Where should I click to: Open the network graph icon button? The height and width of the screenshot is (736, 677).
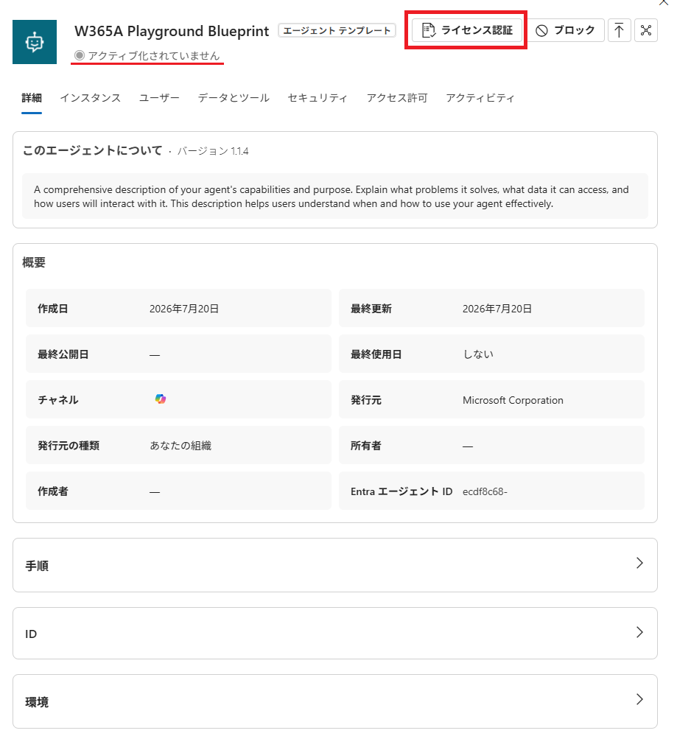pos(646,30)
